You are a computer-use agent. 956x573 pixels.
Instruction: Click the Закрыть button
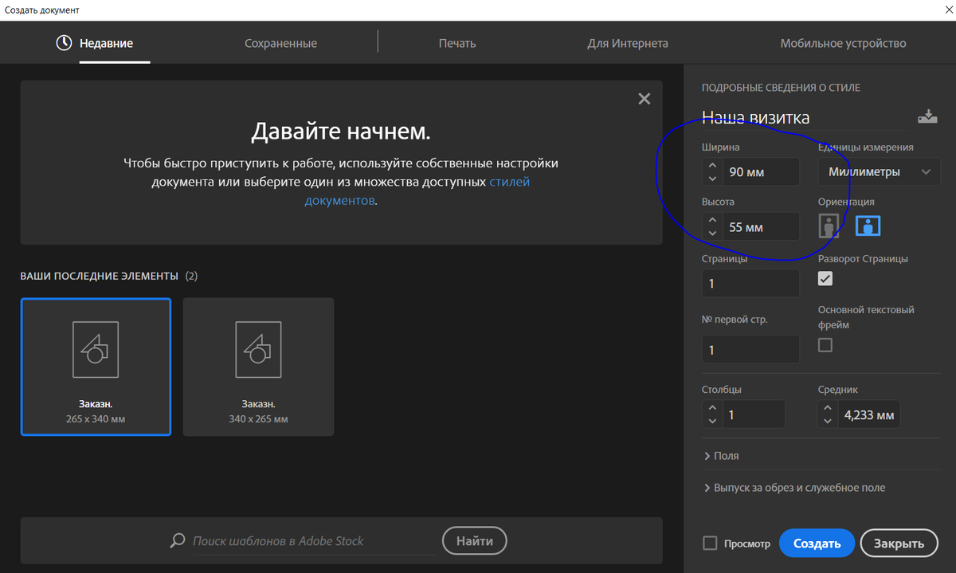tap(899, 544)
